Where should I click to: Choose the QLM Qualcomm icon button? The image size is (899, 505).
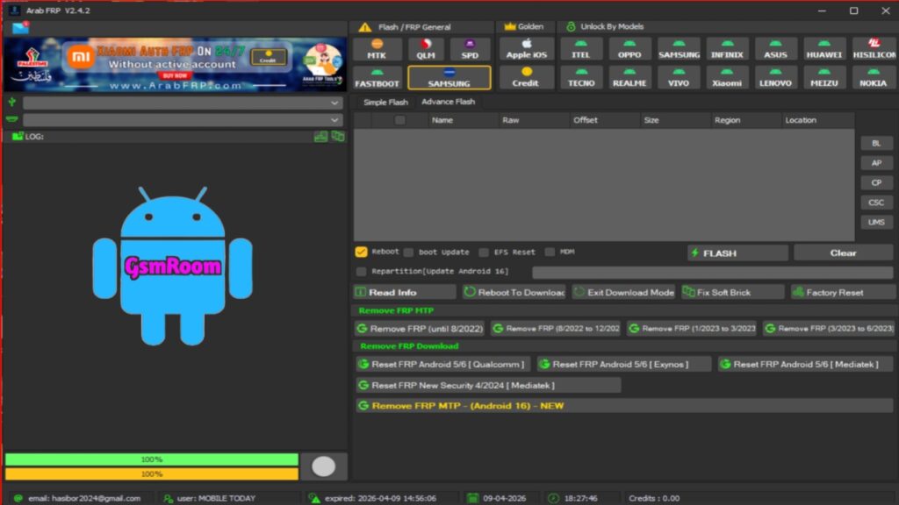point(426,49)
